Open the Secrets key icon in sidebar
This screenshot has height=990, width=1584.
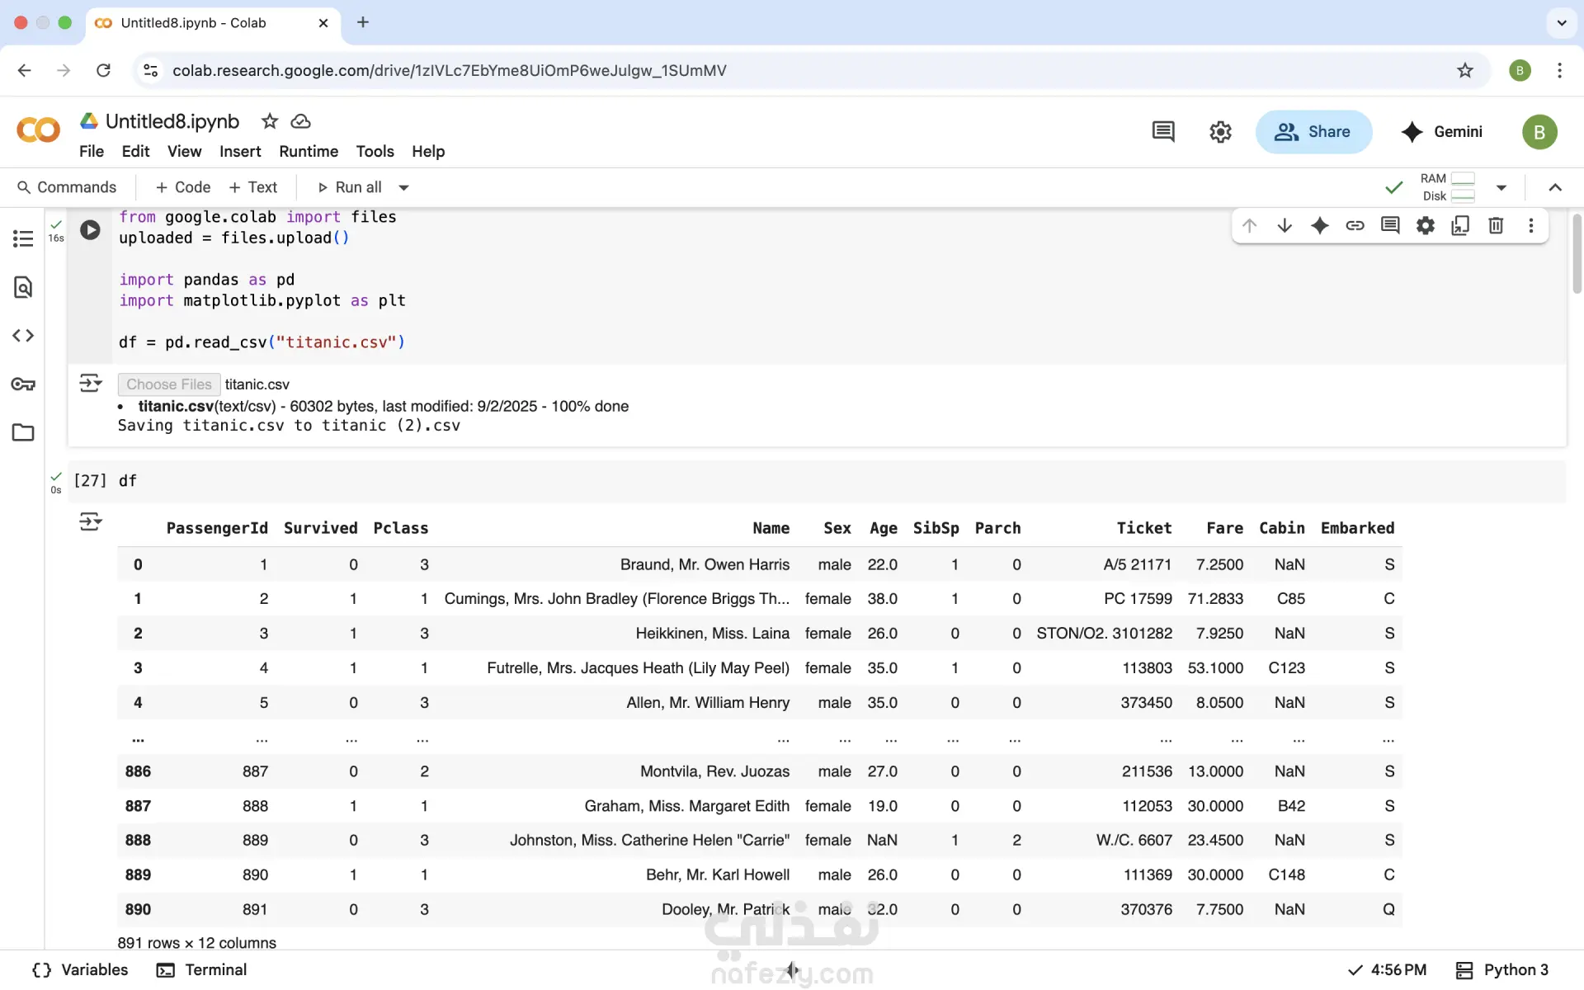(23, 384)
